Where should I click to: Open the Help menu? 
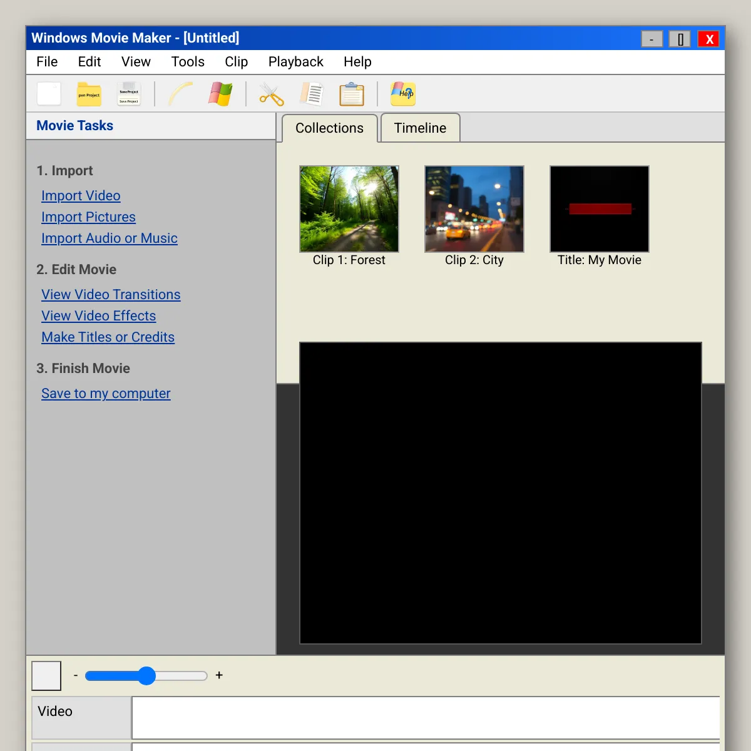(x=357, y=62)
